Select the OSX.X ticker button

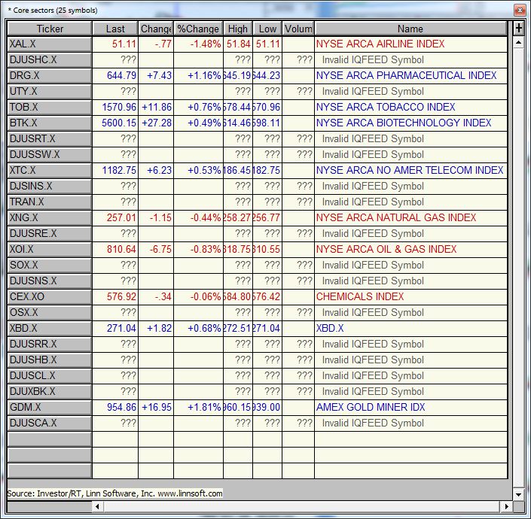pos(50,312)
